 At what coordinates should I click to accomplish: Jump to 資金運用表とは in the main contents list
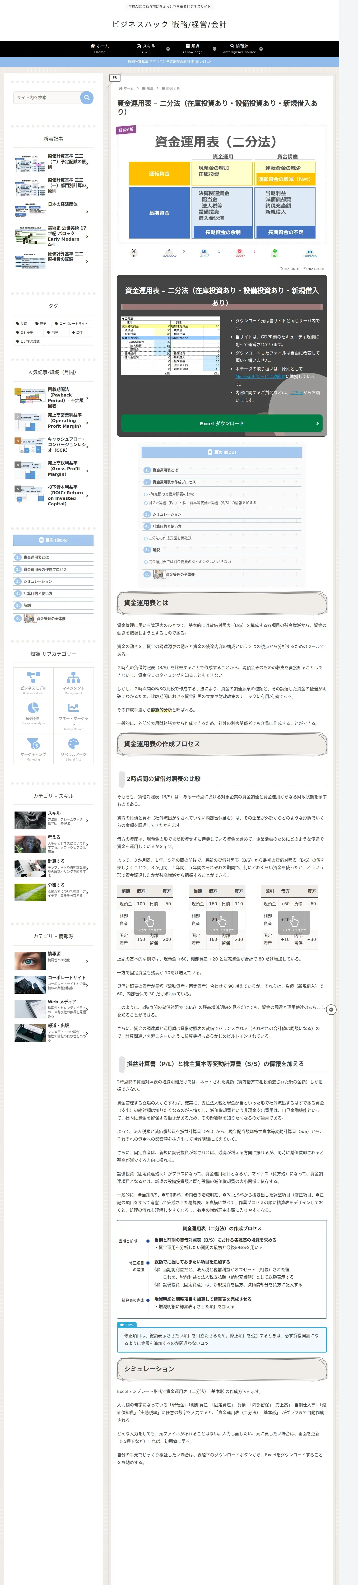point(165,470)
